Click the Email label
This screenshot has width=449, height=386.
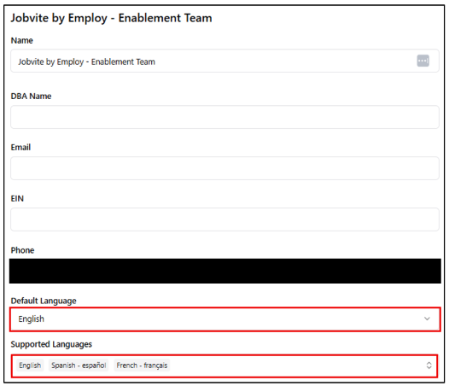click(x=20, y=147)
